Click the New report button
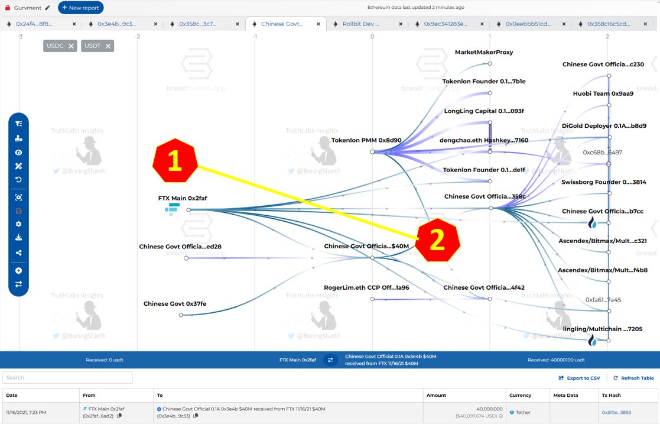This screenshot has width=660, height=424. [x=81, y=8]
